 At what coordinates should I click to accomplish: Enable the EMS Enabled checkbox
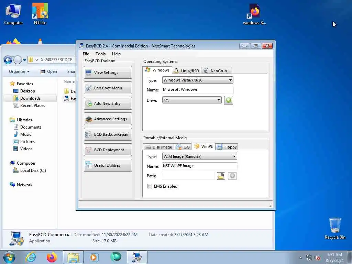tap(150, 186)
